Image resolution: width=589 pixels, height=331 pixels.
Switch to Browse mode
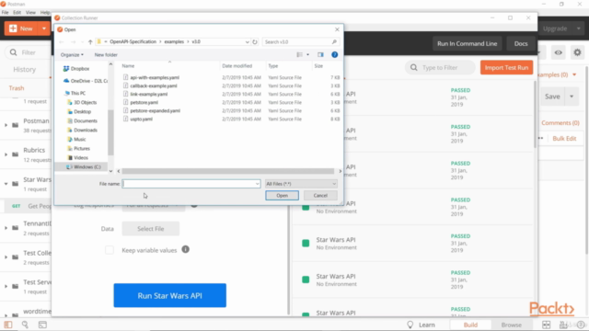[x=511, y=325]
